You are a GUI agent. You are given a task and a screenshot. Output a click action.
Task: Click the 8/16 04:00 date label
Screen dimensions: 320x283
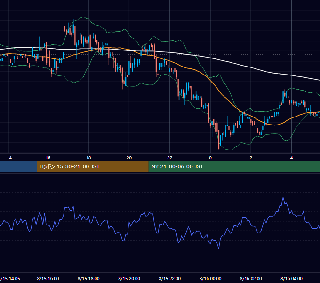click(x=291, y=278)
